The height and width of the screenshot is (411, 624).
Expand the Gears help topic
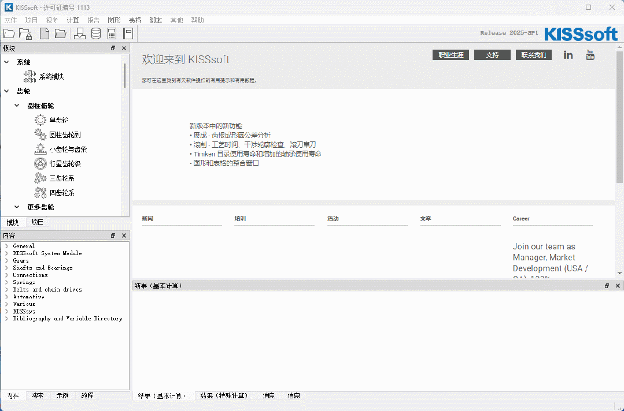tap(6, 260)
